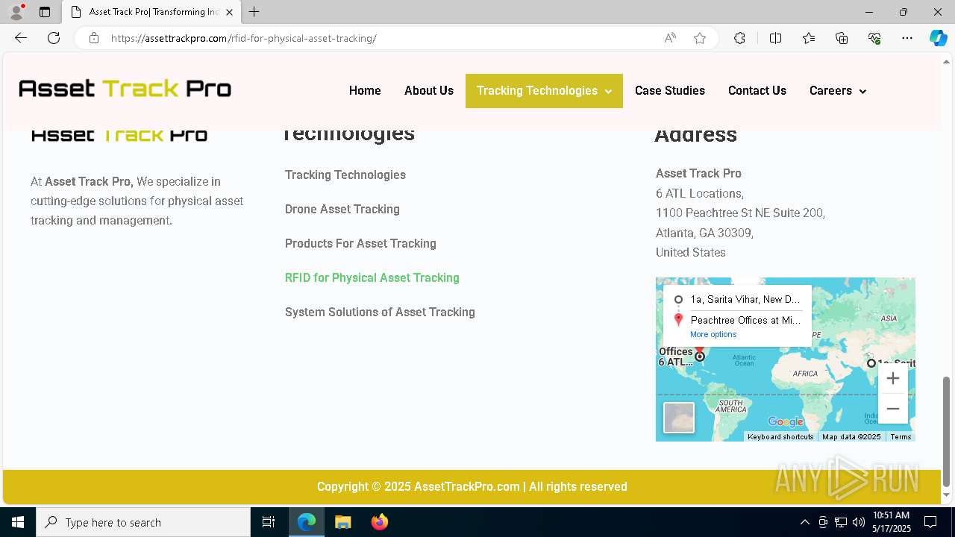Open the notification center icon
Screen dimensions: 955x537
pyautogui.click(x=930, y=522)
